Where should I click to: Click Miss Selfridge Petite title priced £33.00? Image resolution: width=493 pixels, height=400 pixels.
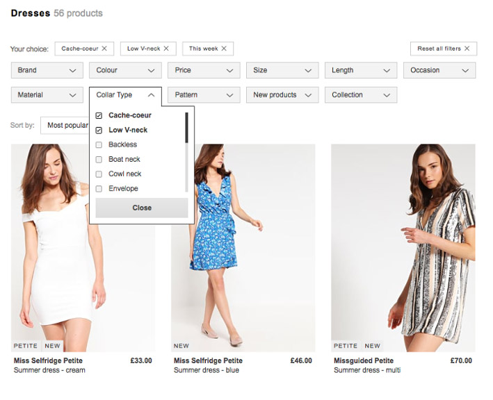coord(48,360)
